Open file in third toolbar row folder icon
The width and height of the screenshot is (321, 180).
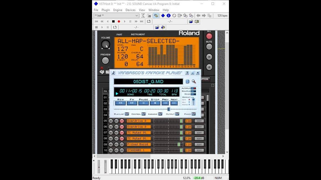[x=157, y=27]
